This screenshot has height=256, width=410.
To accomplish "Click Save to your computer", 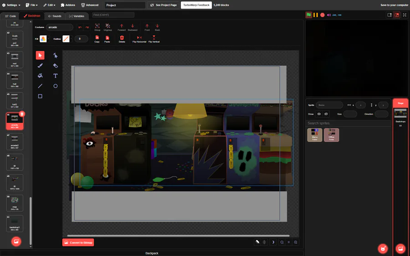I will point(395,5).
